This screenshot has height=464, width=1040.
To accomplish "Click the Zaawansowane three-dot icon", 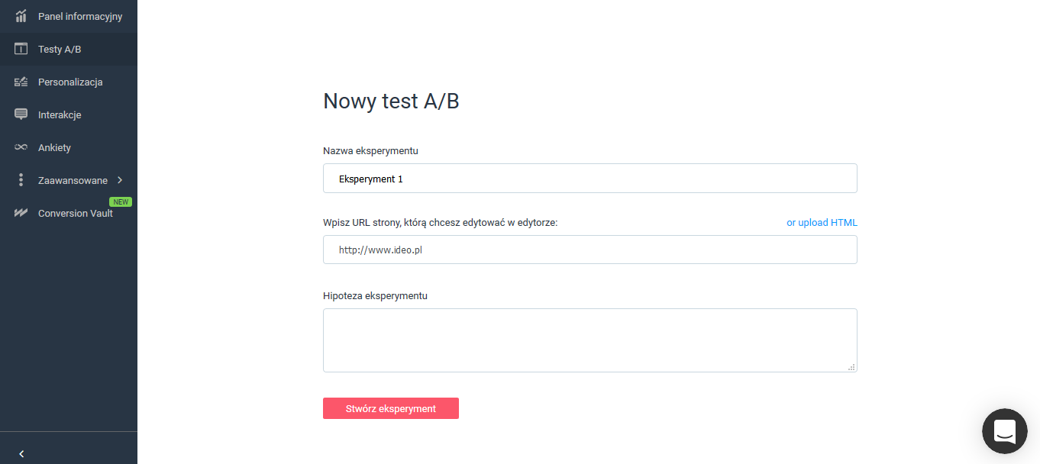I will coord(21,179).
